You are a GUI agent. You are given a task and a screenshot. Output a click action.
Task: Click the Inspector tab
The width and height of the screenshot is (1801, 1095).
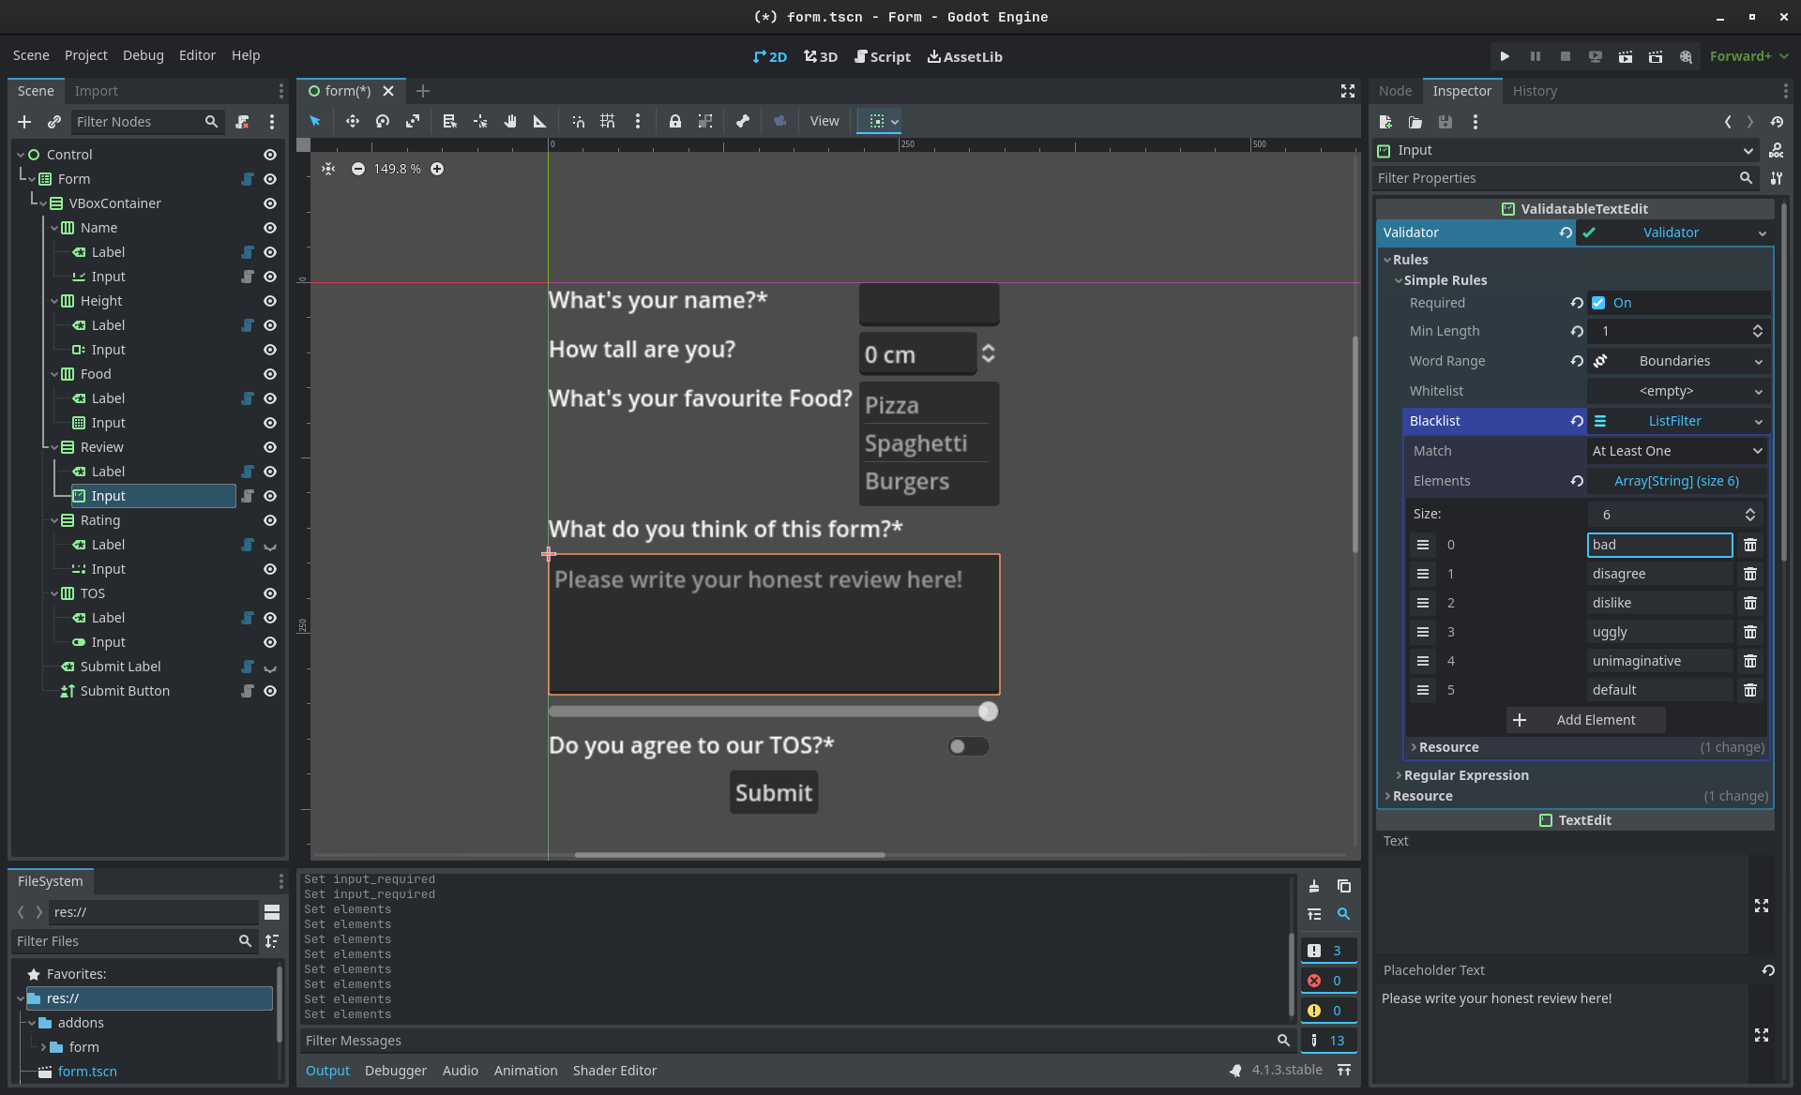pyautogui.click(x=1461, y=90)
